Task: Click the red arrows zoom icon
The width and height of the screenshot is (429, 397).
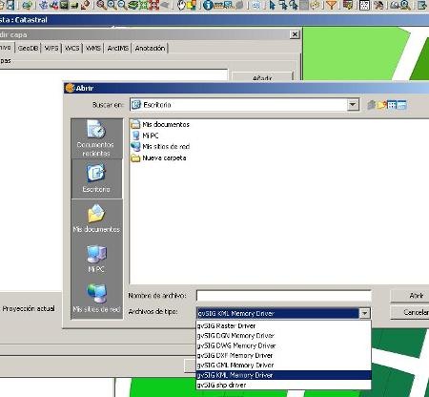Action: [x=153, y=5]
